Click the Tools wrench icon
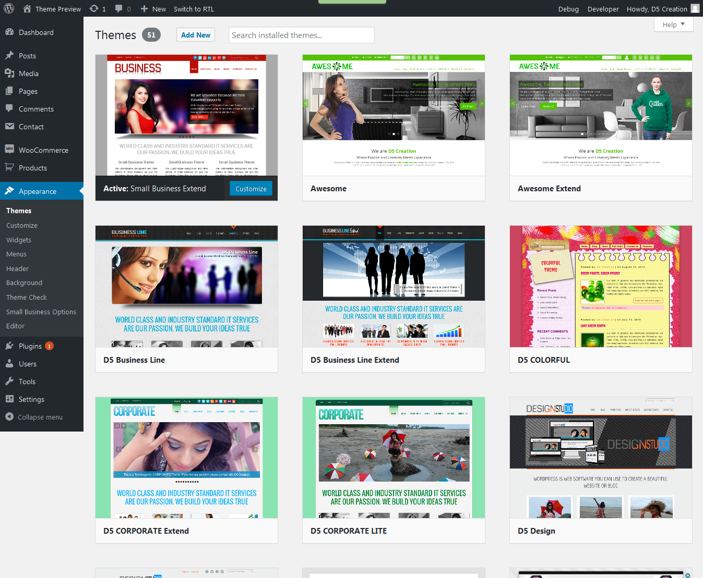The image size is (703, 578). pyautogui.click(x=9, y=381)
